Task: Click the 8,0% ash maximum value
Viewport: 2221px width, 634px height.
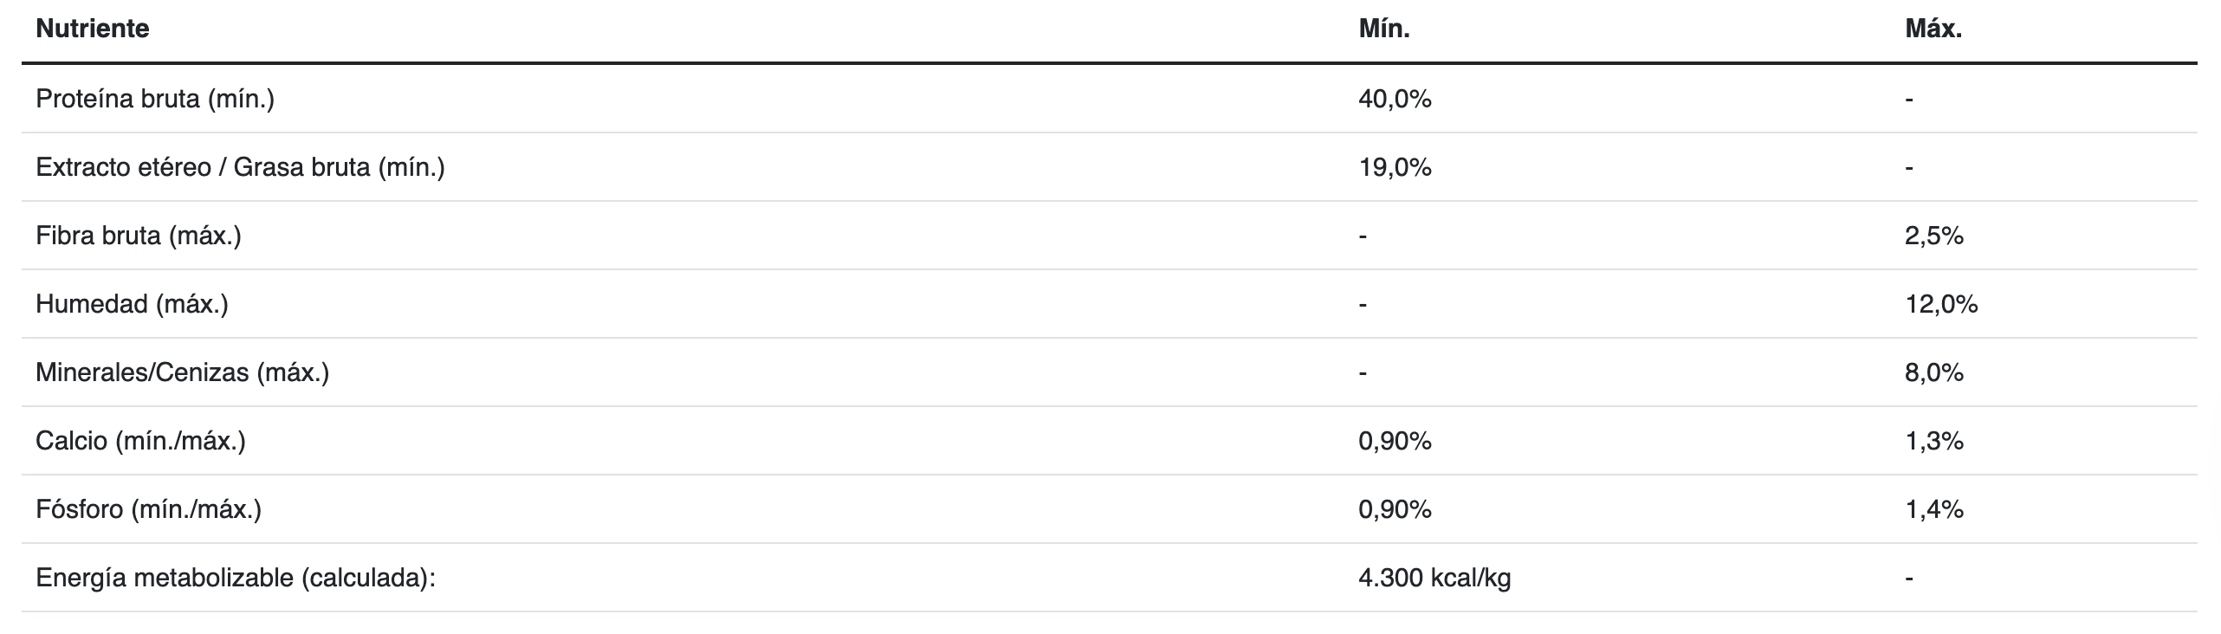Action: [1933, 372]
